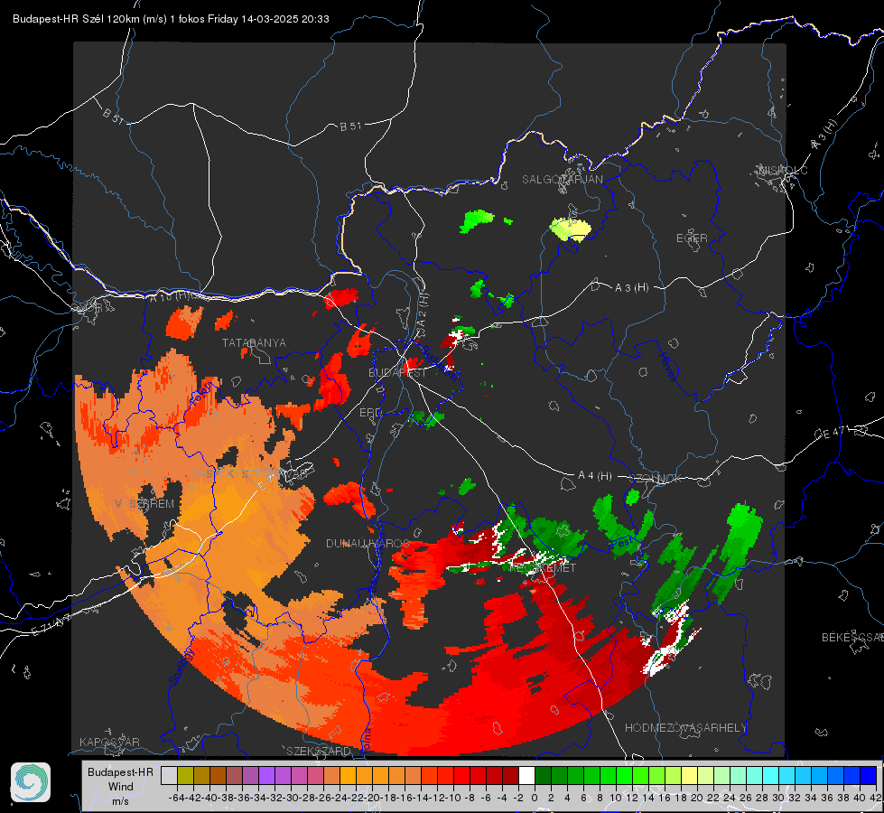
Task: Click the Somogy county label
Action: click(x=181, y=667)
